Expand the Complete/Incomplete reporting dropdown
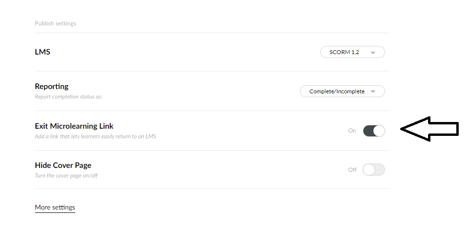475x244 pixels. tap(337, 91)
